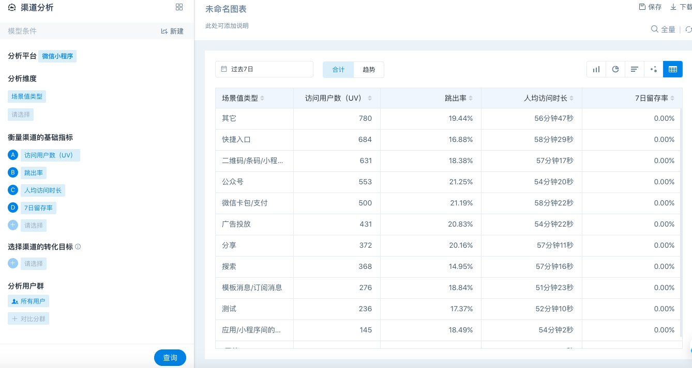Click the 其它 row label

point(229,118)
